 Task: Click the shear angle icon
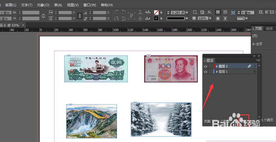(85, 19)
